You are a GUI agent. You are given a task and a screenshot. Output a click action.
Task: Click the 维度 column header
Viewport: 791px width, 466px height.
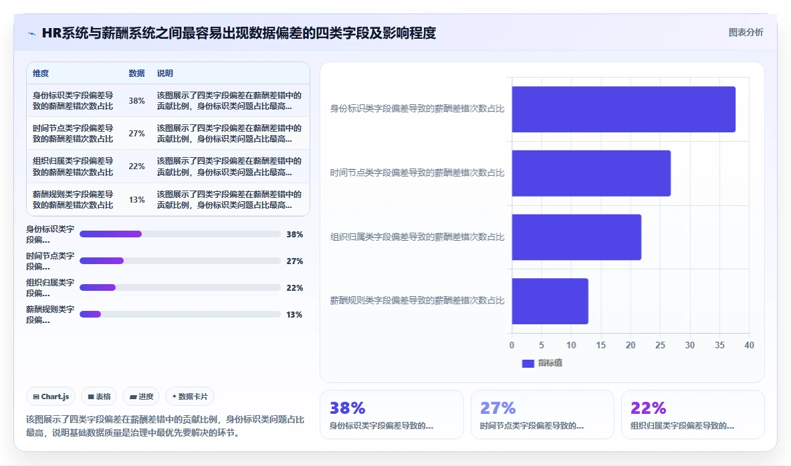[x=41, y=73]
